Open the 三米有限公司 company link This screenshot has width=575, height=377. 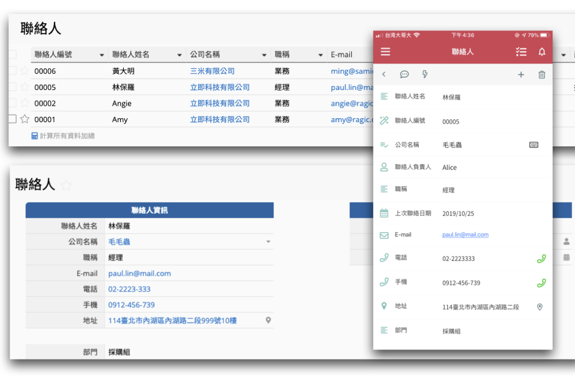[x=212, y=71]
